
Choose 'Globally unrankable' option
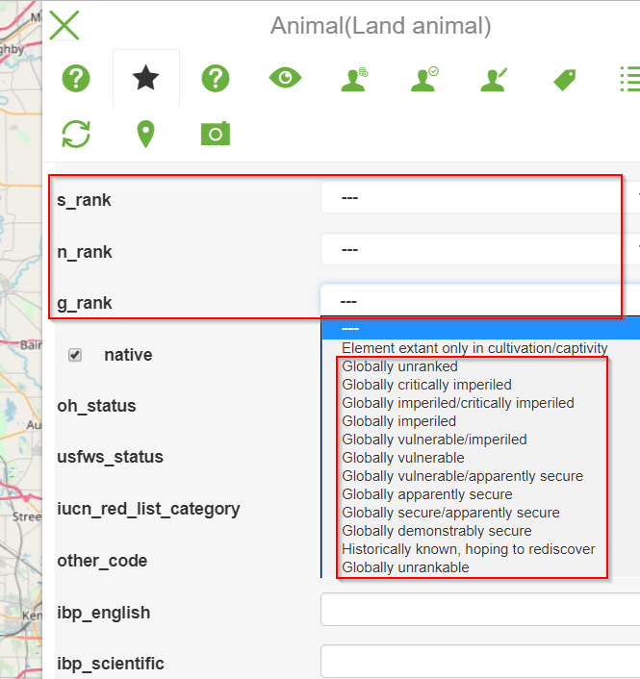pos(405,567)
